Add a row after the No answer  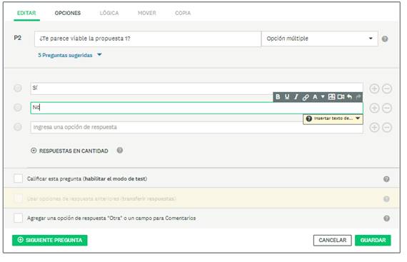click(374, 108)
